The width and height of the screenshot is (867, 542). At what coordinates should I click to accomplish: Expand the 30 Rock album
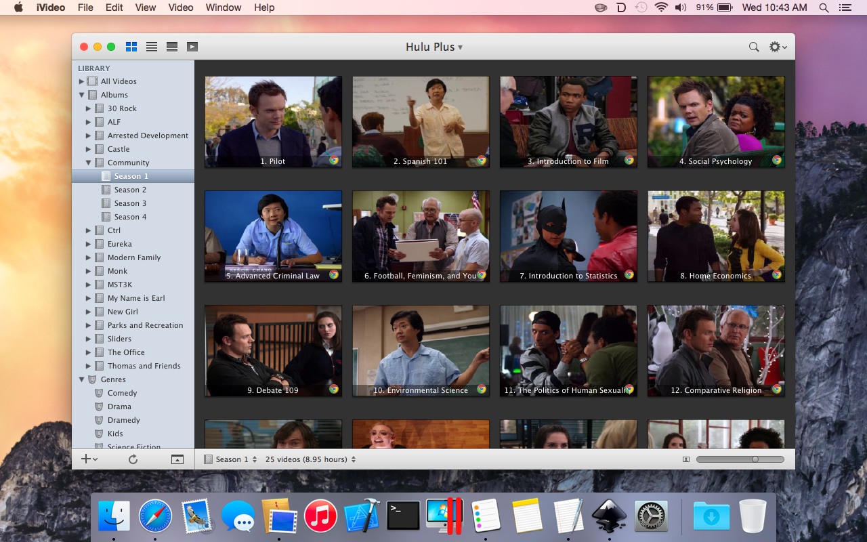[87, 108]
